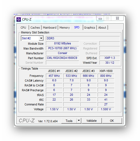Click tRAS value 20
The image size is (140, 141).
[71, 95]
